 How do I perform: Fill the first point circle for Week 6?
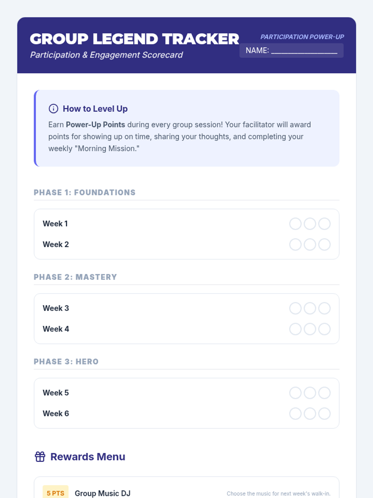[295, 414]
